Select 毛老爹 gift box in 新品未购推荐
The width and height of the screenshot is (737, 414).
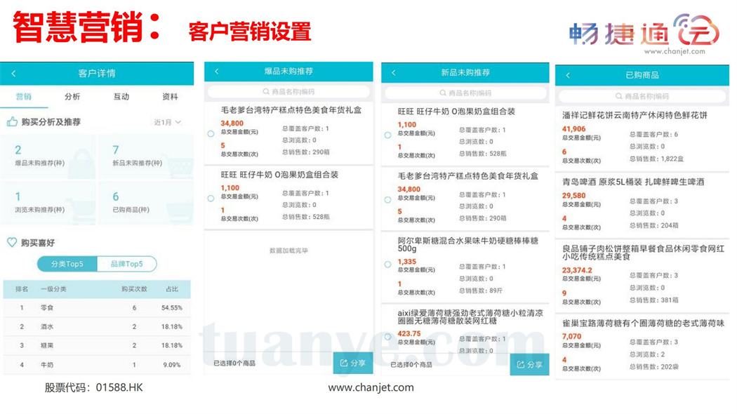(387, 200)
